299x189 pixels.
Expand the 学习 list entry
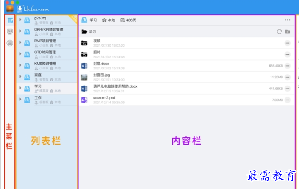(20, 88)
